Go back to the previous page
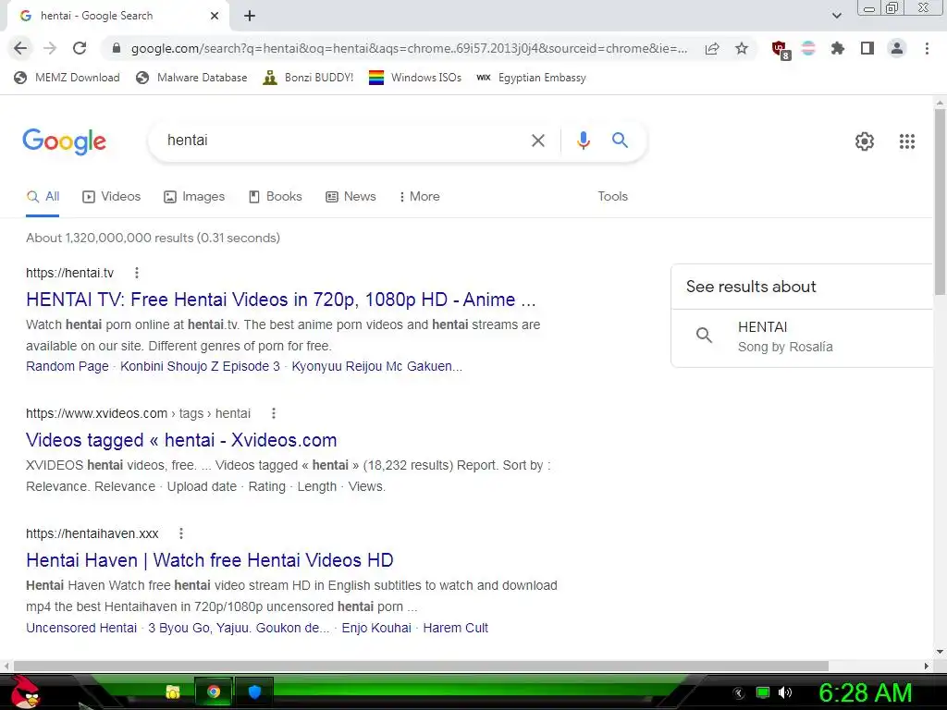The width and height of the screenshot is (947, 710). (20, 48)
